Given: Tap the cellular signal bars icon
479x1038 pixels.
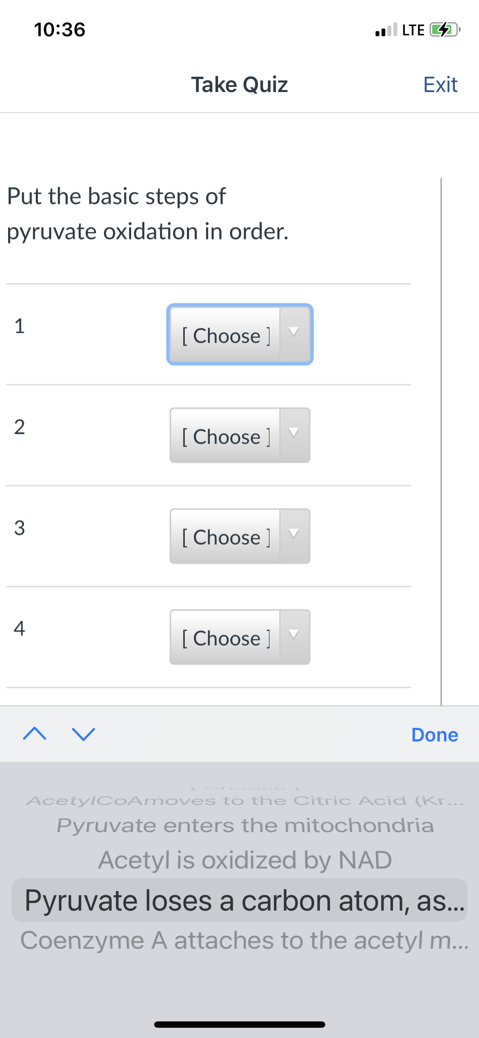Looking at the screenshot, I should (x=386, y=30).
